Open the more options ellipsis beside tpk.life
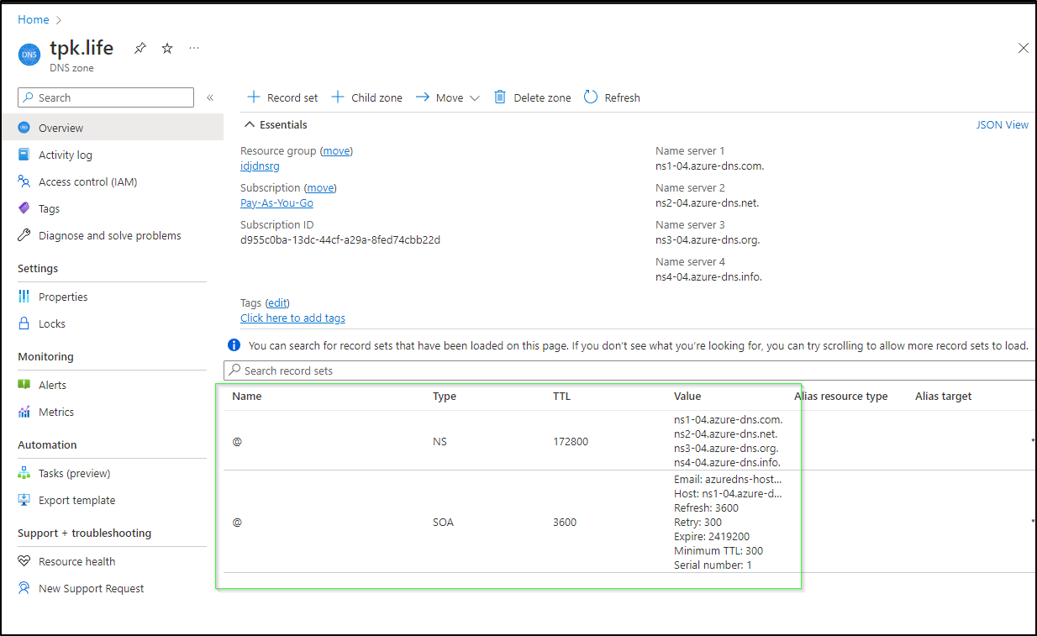The image size is (1037, 636). (x=194, y=49)
